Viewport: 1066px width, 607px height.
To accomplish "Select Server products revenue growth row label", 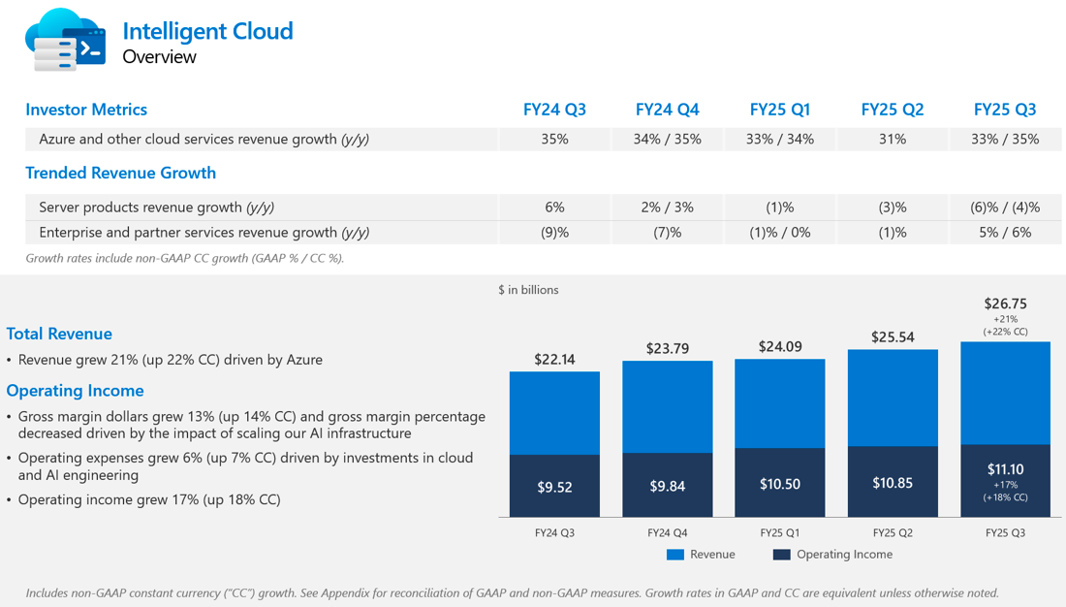I will [x=156, y=208].
